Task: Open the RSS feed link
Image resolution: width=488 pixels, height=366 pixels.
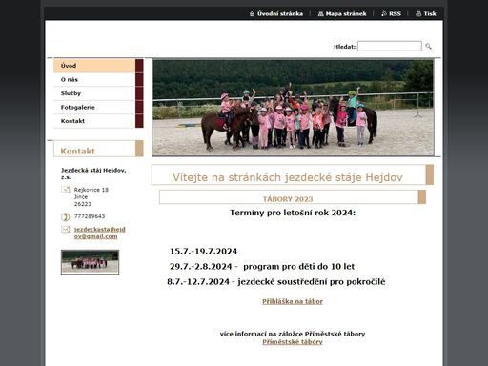Action: [x=395, y=13]
